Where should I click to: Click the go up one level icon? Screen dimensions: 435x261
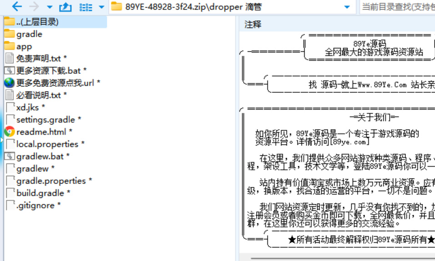tap(66, 7)
